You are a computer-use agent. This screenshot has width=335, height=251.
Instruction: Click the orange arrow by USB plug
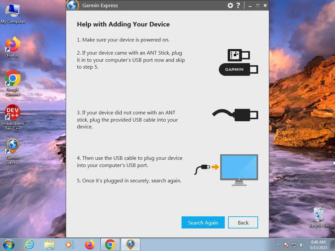tap(215, 167)
